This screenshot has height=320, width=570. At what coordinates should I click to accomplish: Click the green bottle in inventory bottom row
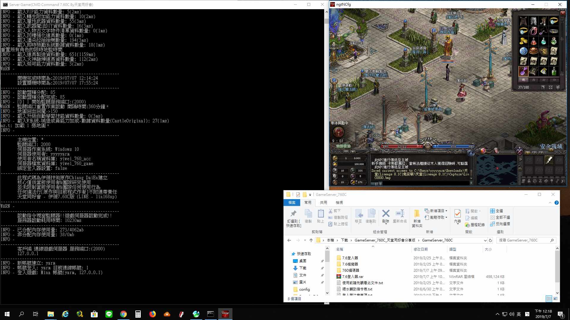tap(554, 71)
